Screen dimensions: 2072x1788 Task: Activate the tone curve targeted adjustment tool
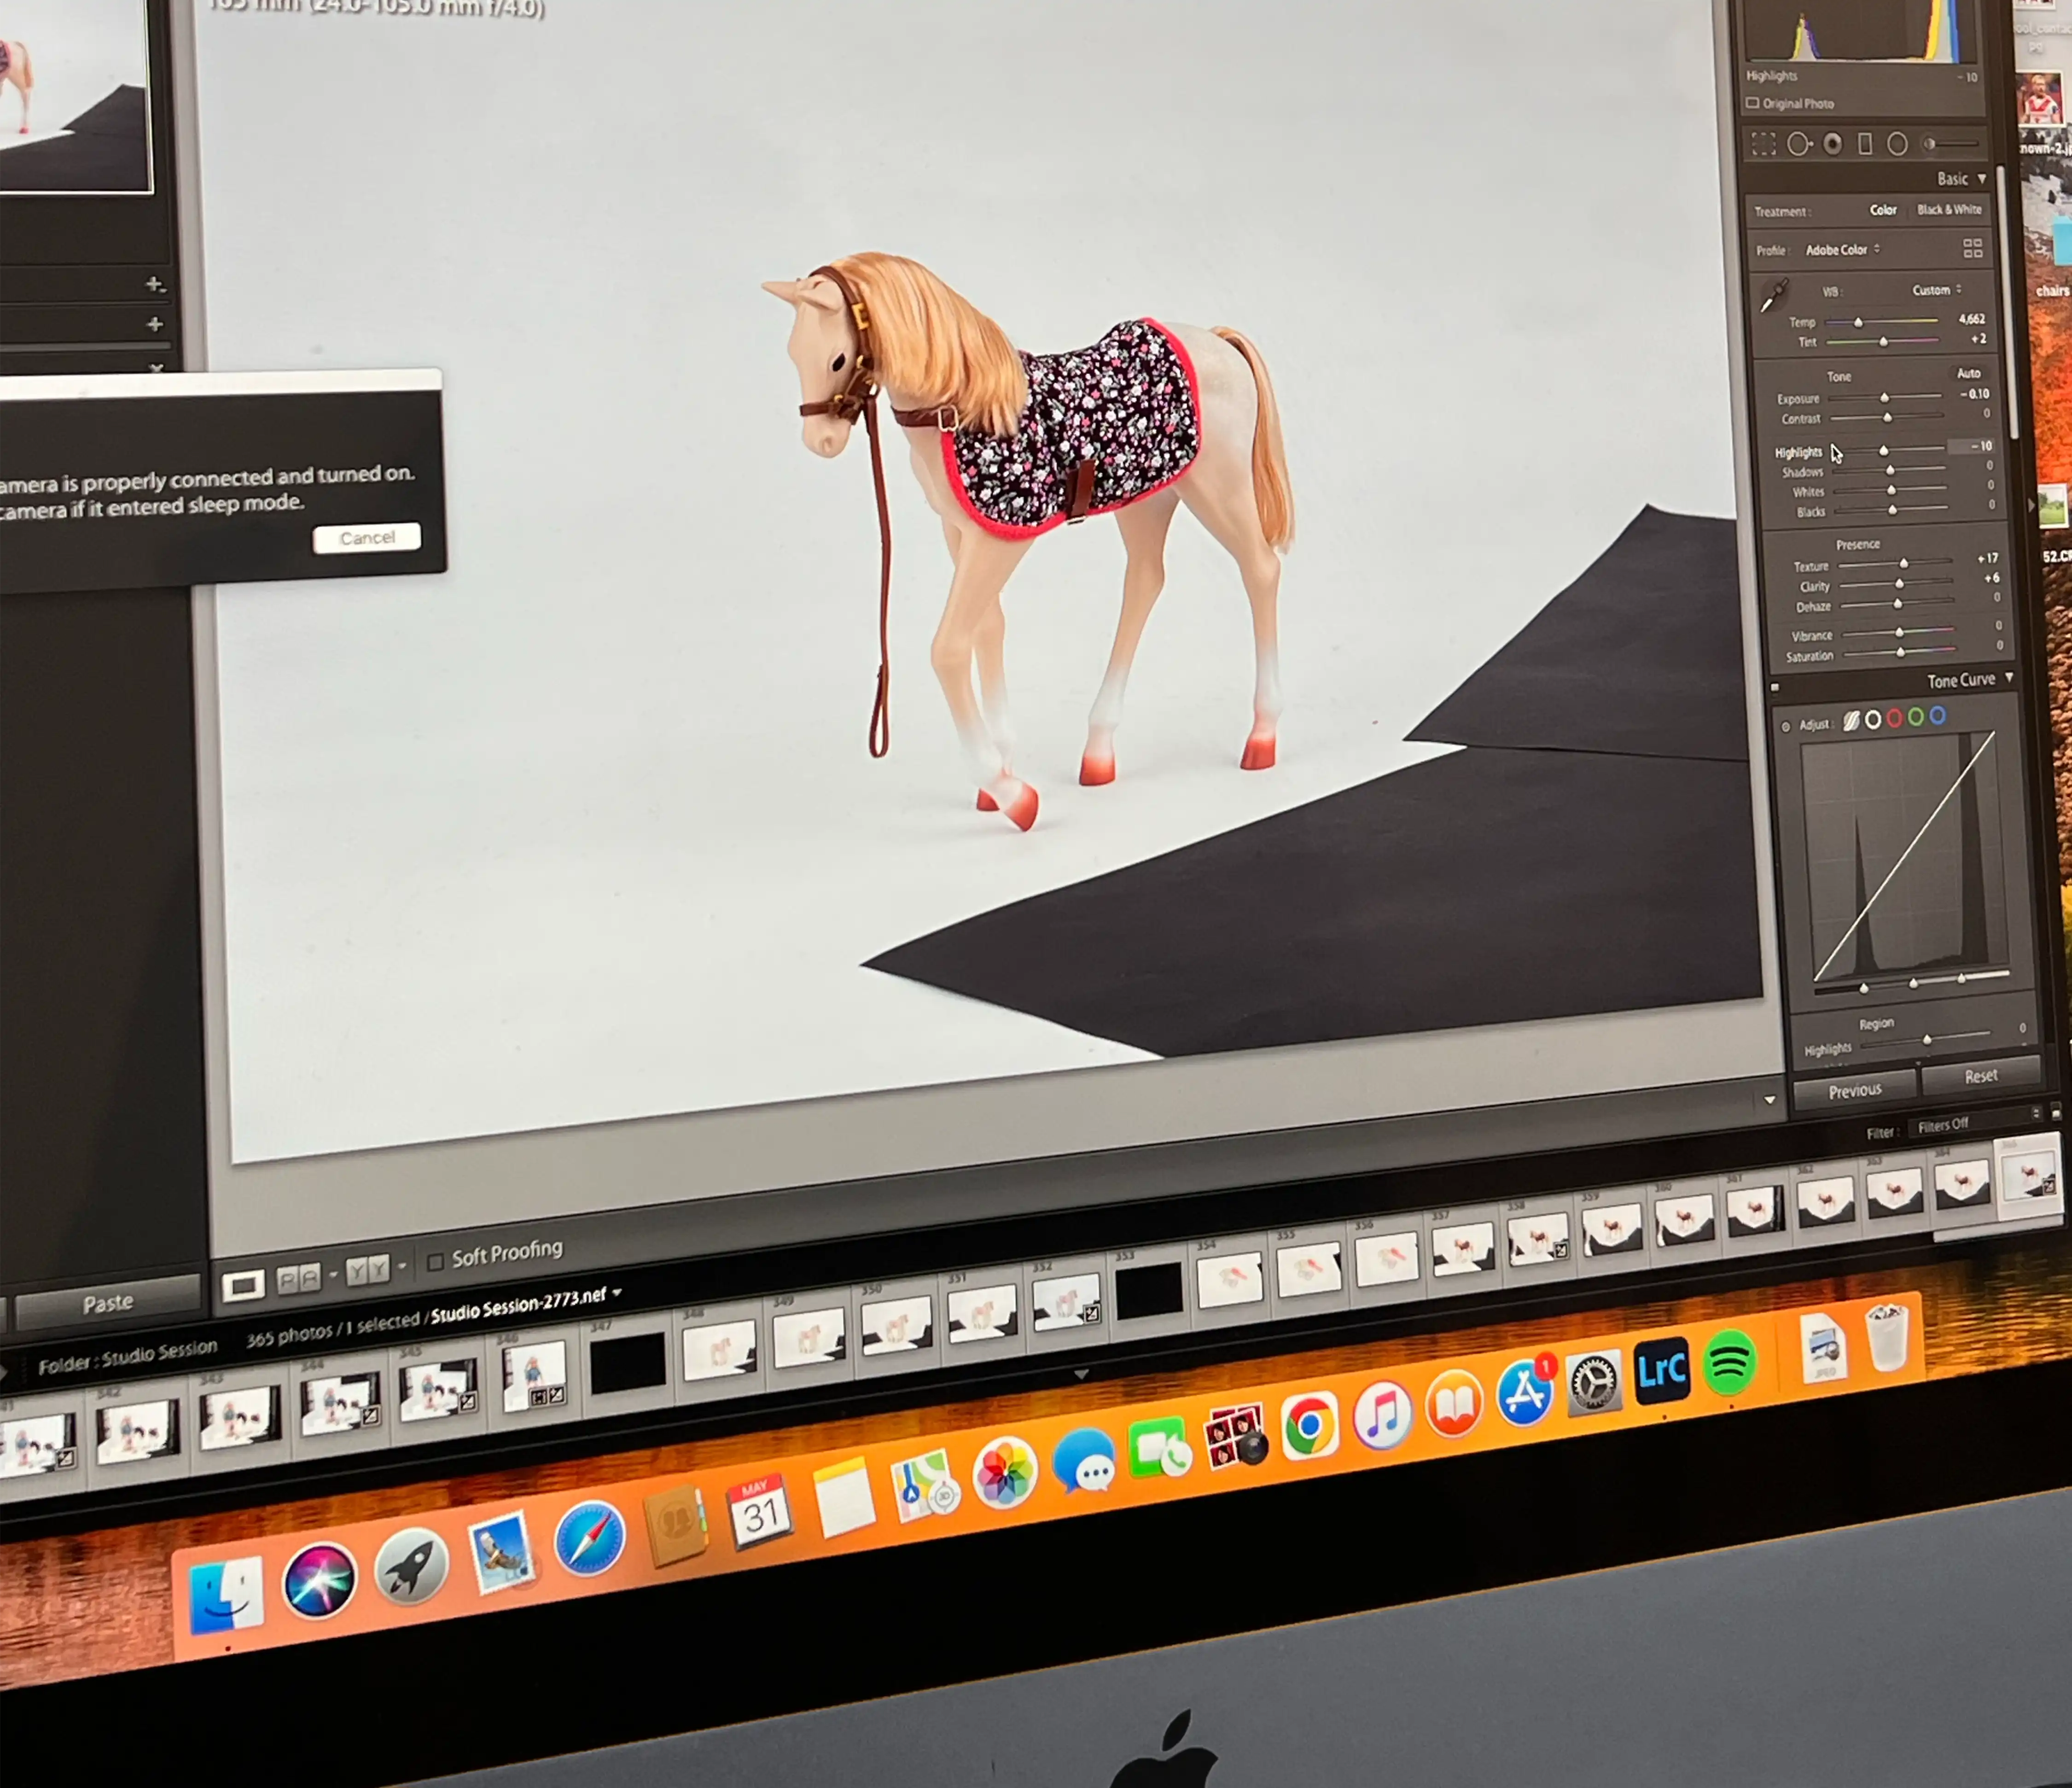point(1786,726)
